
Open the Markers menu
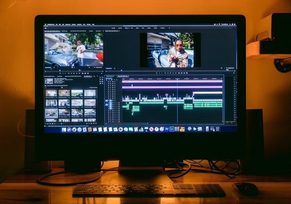74,25
